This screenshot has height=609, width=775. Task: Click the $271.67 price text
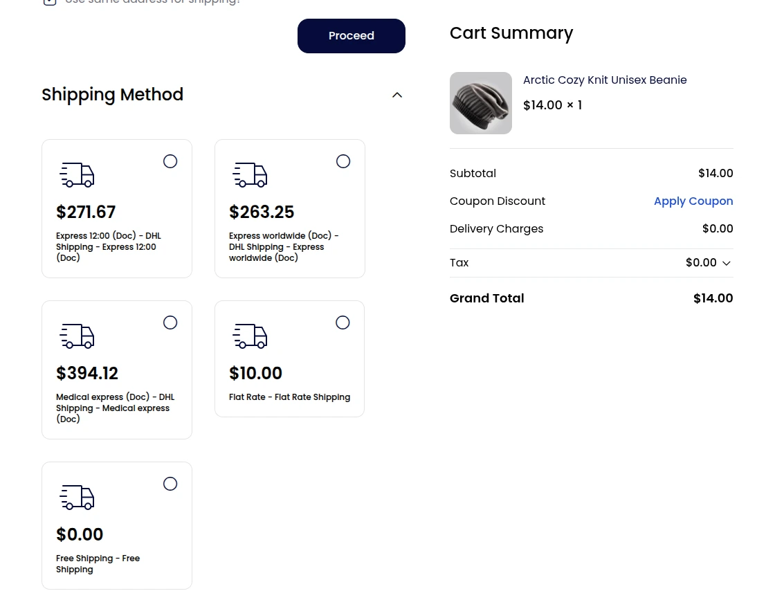tap(86, 212)
